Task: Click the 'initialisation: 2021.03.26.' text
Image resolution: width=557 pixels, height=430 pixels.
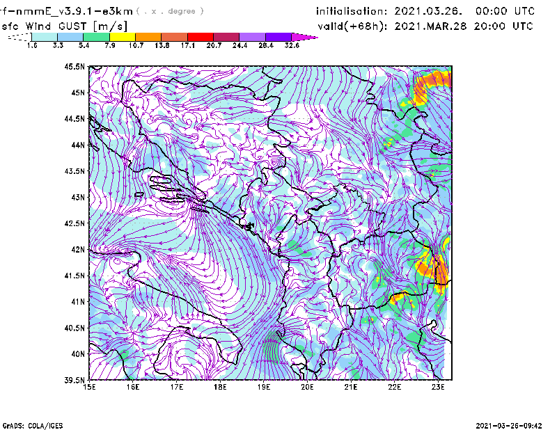Action: click(389, 11)
